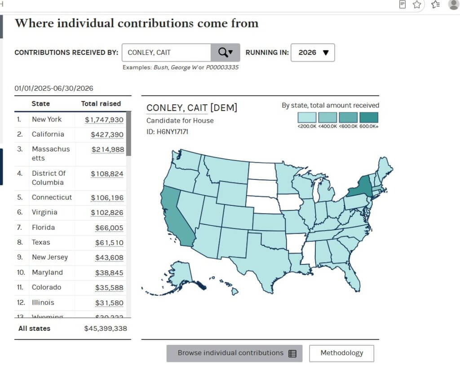The width and height of the screenshot is (460, 370).
Task: Click the candidate search magnifier icon
Action: pos(223,53)
